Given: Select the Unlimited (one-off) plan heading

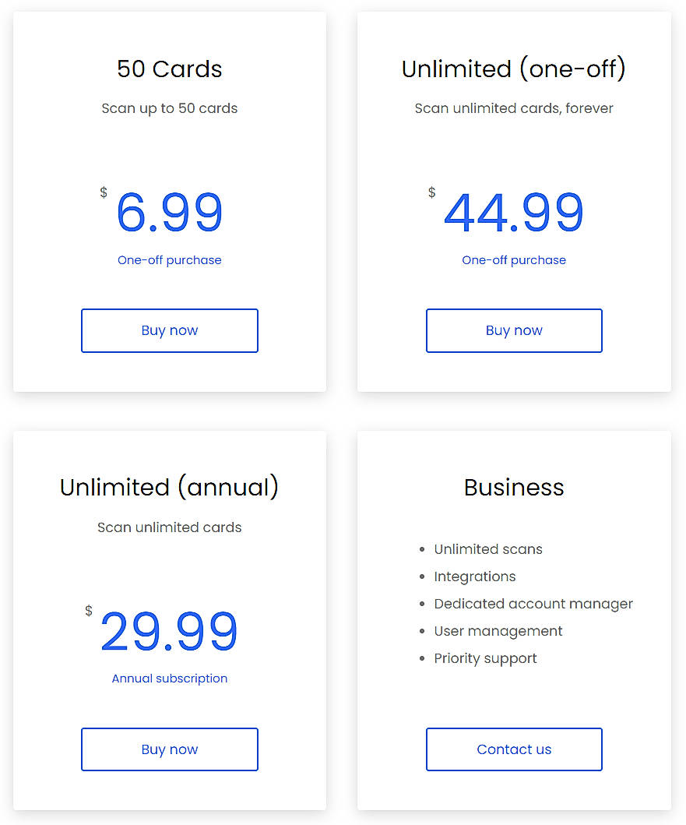Looking at the screenshot, I should [513, 69].
